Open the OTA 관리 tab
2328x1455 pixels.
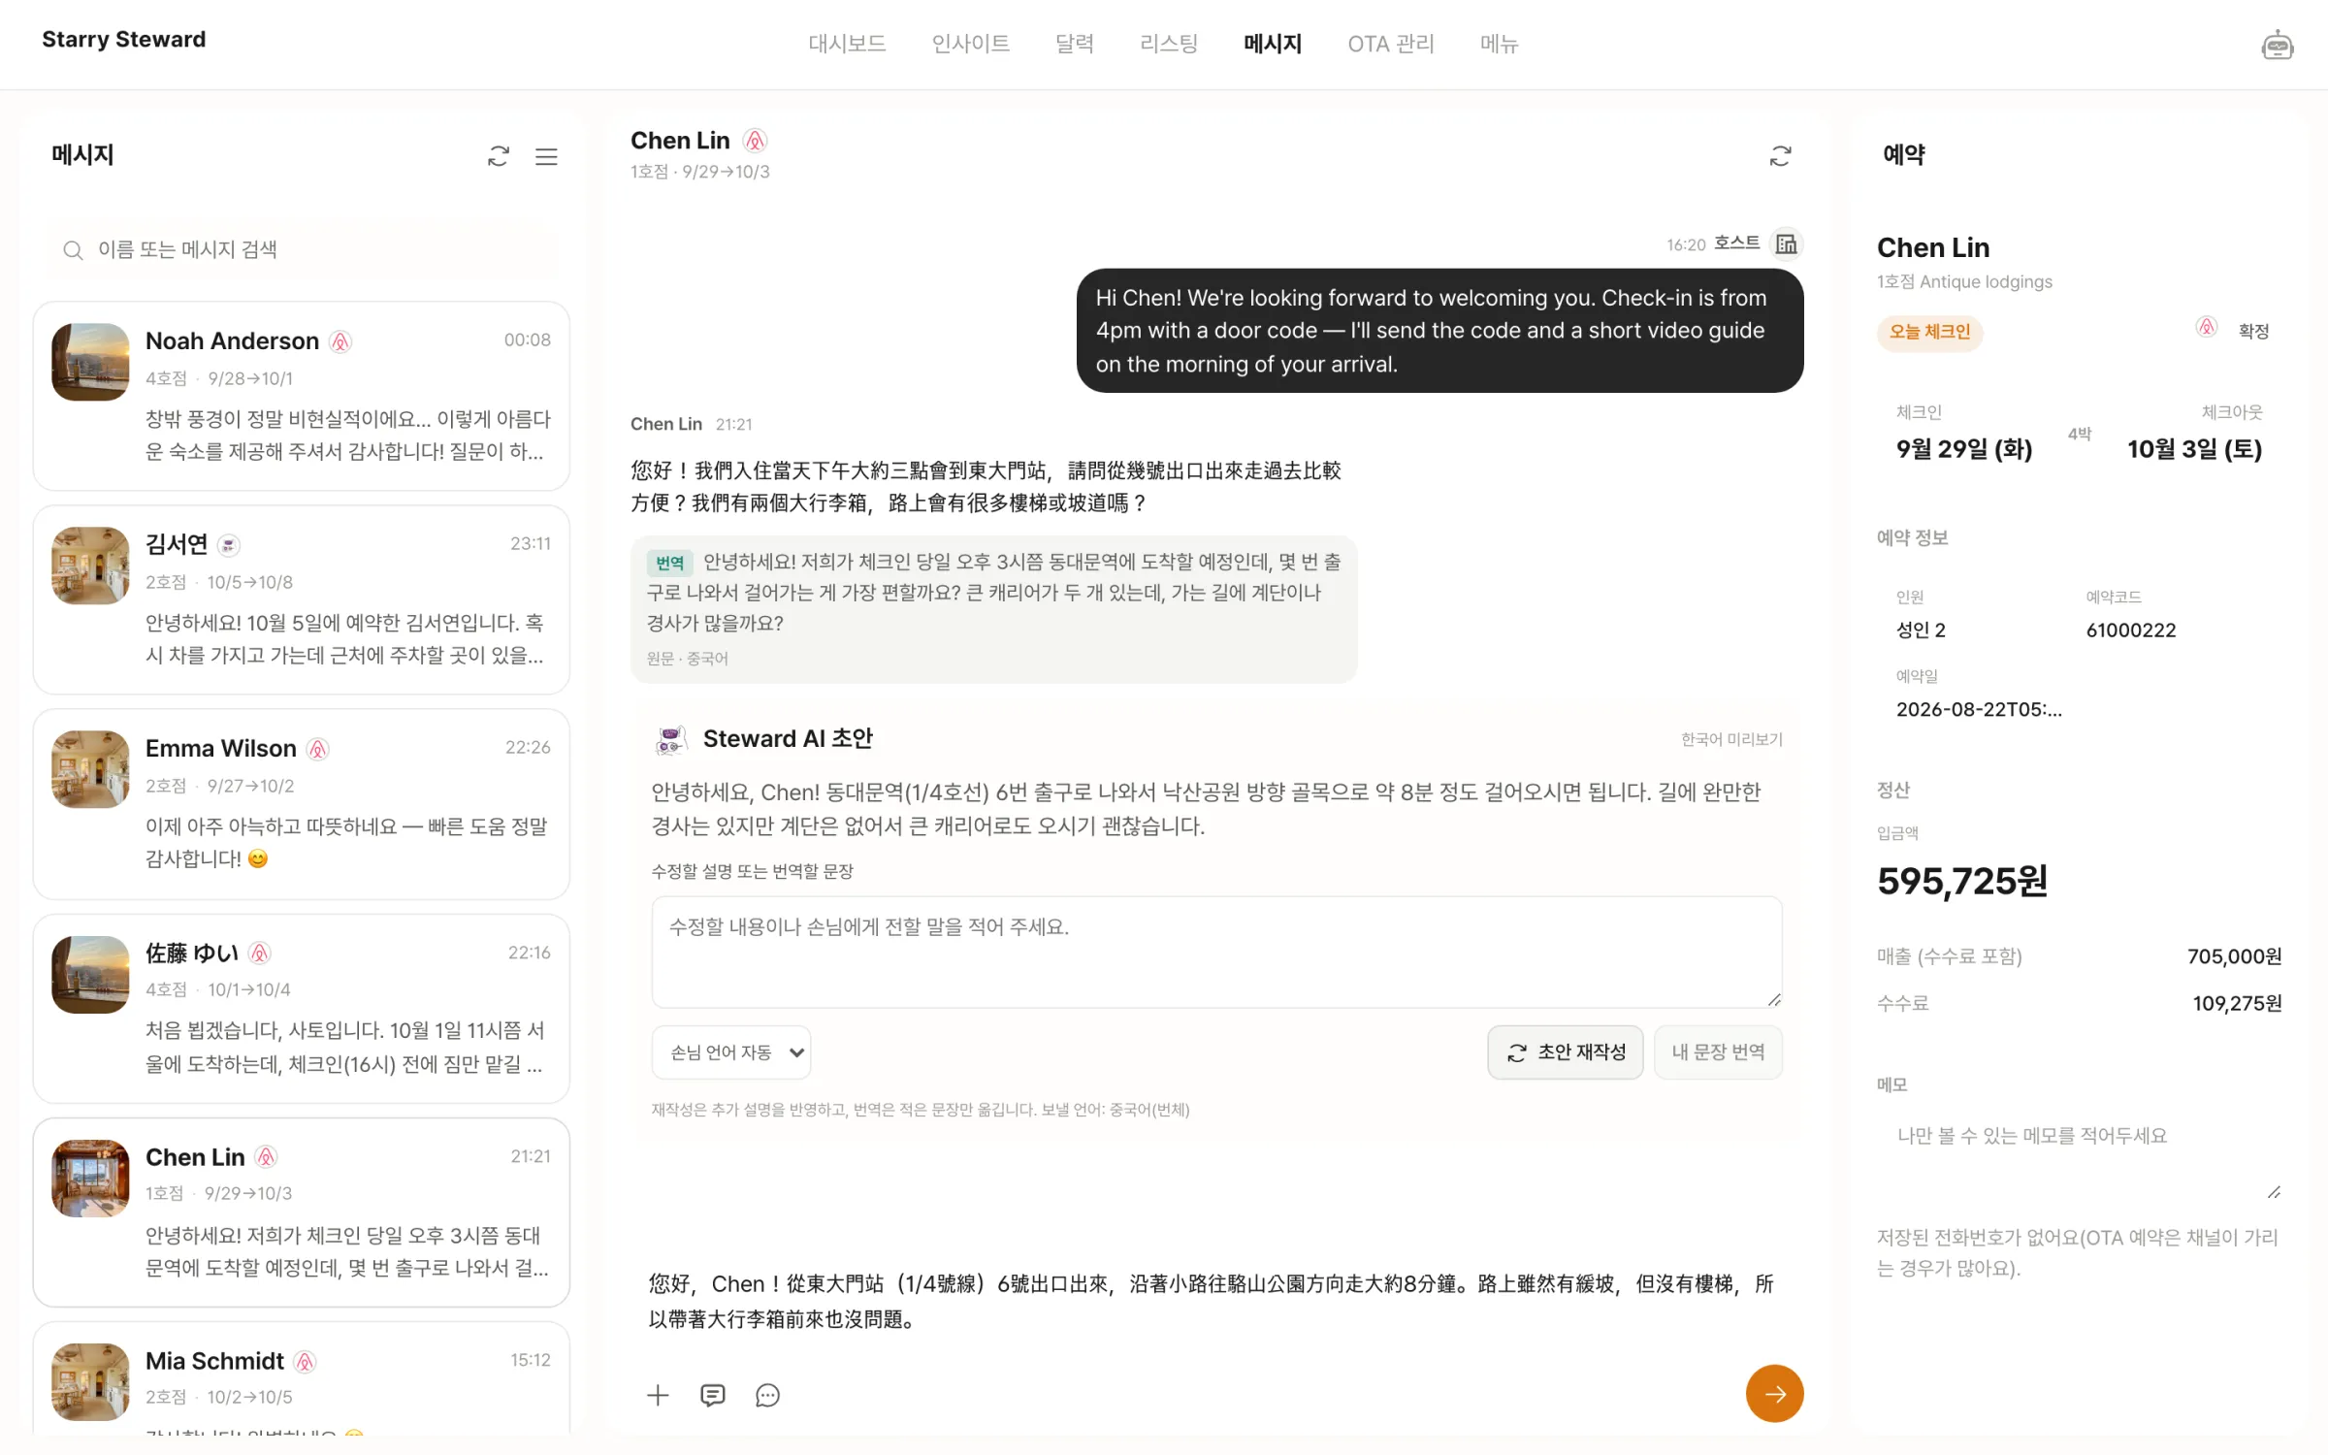pyautogui.click(x=1390, y=44)
